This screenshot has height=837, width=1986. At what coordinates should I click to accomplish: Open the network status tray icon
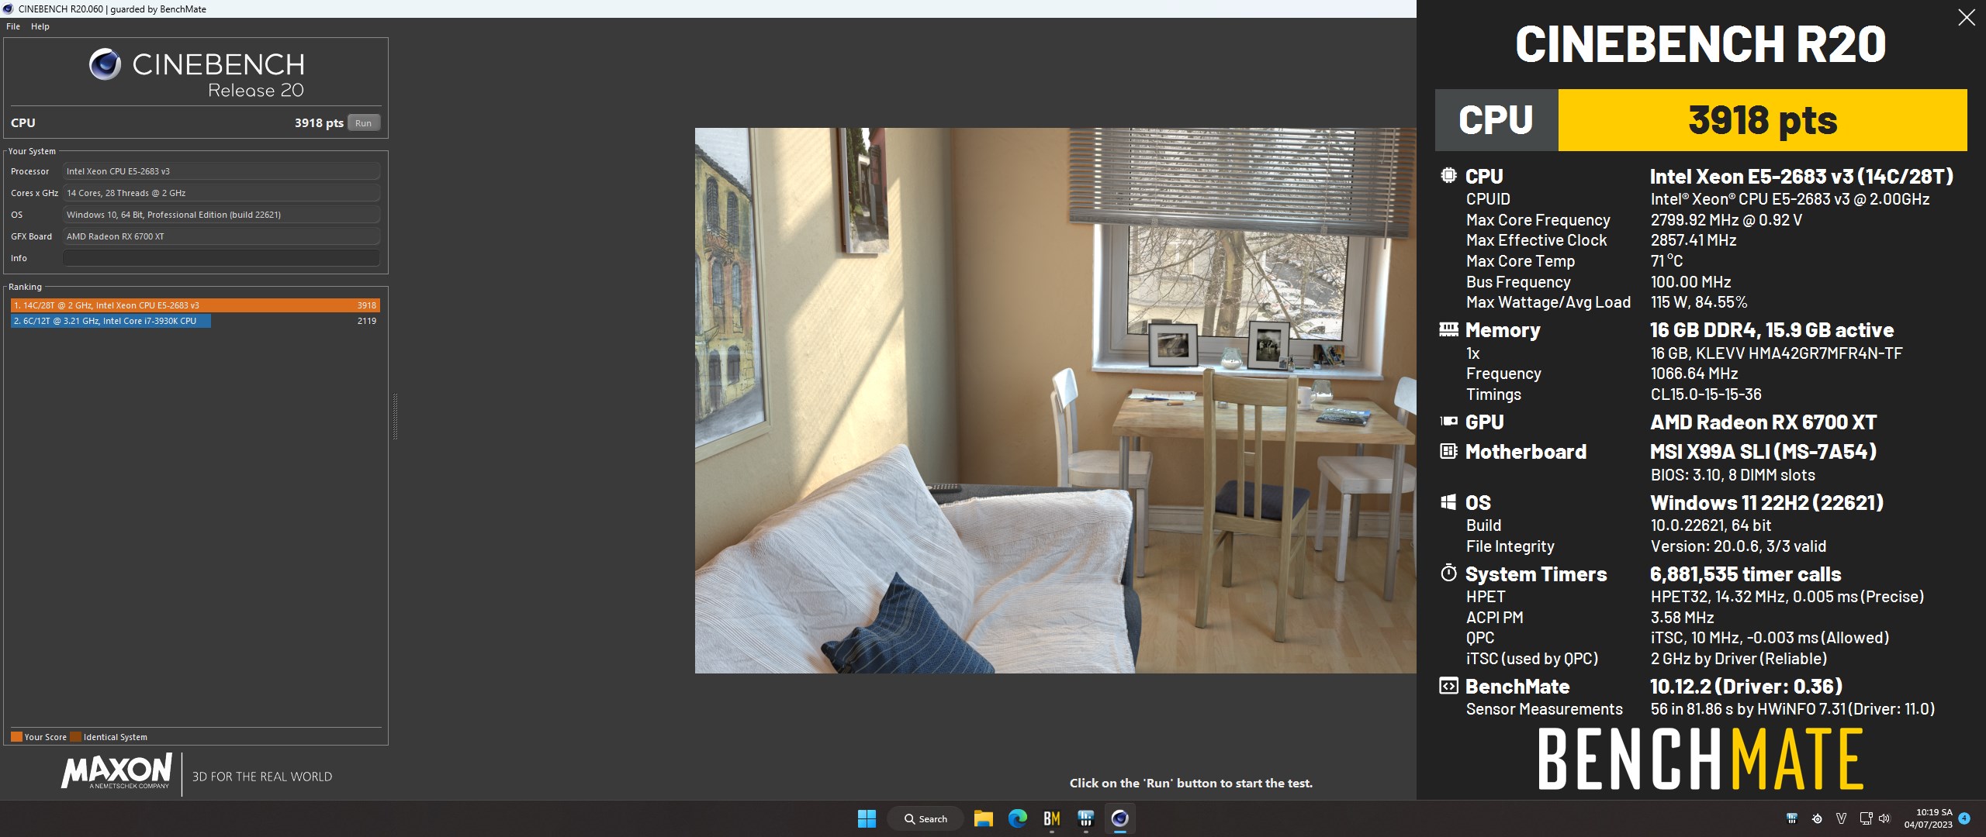[x=1865, y=818]
